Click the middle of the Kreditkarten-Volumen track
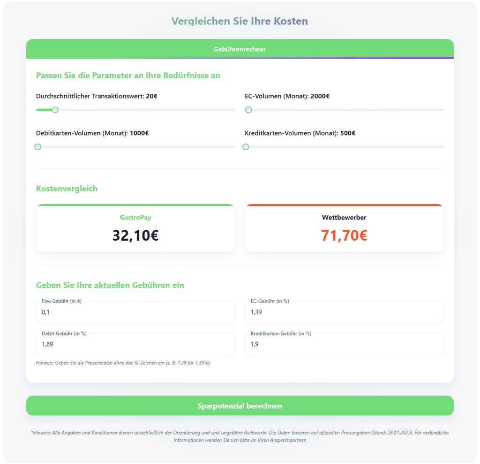Screen dimensions: 480x464 pos(344,147)
